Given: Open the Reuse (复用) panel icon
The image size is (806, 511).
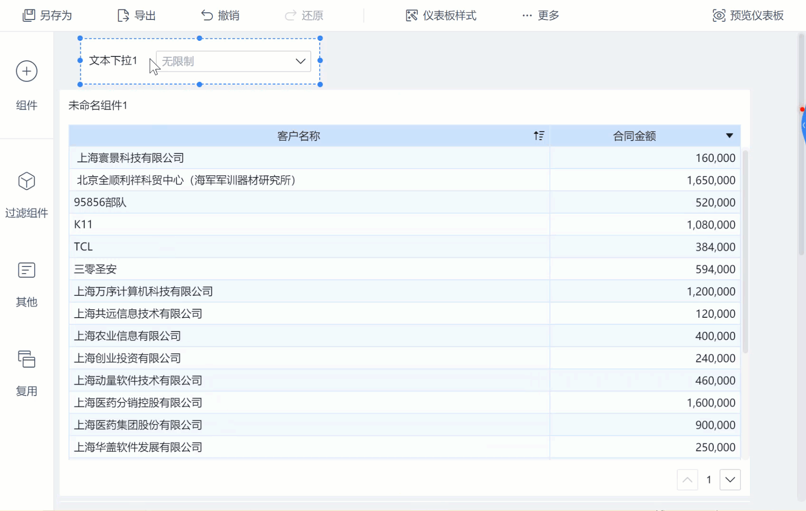Looking at the screenshot, I should click(x=27, y=359).
